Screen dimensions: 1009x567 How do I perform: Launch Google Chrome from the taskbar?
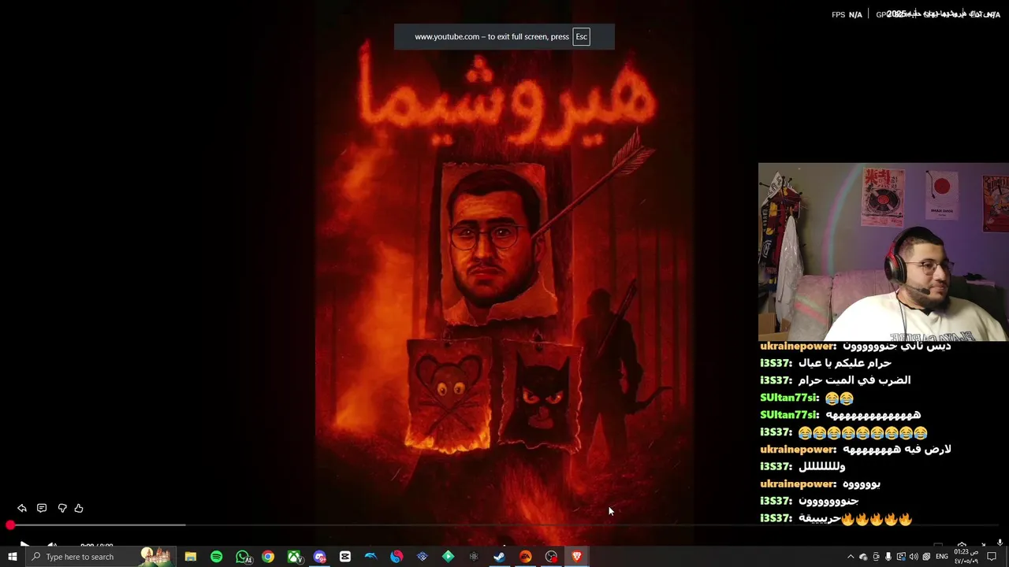268,557
